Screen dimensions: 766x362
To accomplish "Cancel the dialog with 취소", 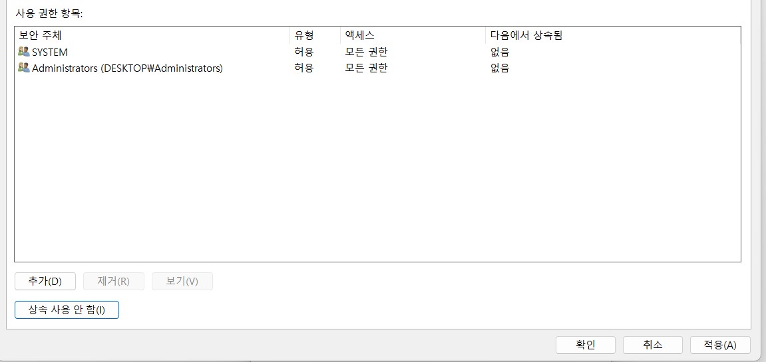I will (x=653, y=345).
